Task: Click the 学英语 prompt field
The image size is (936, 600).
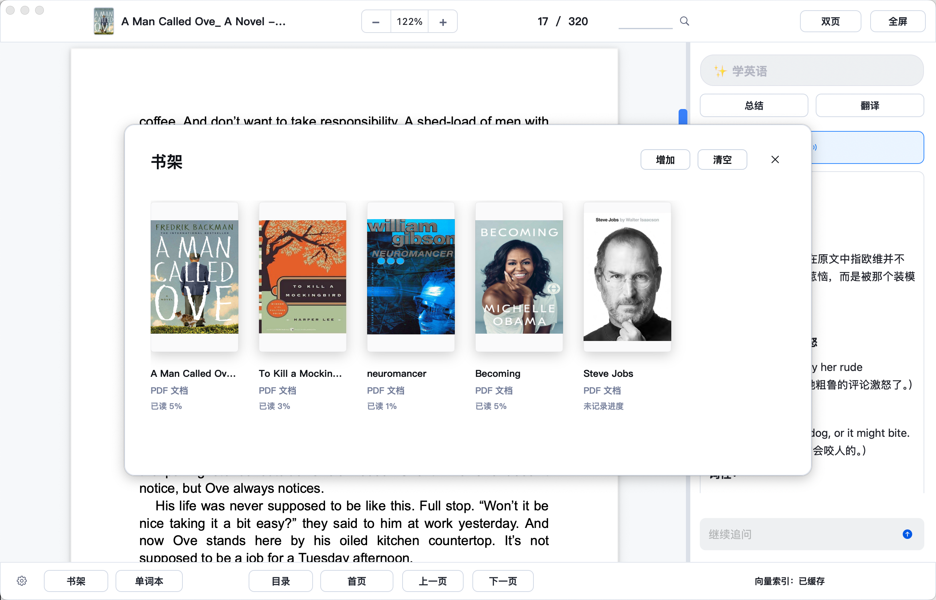Action: tap(812, 71)
